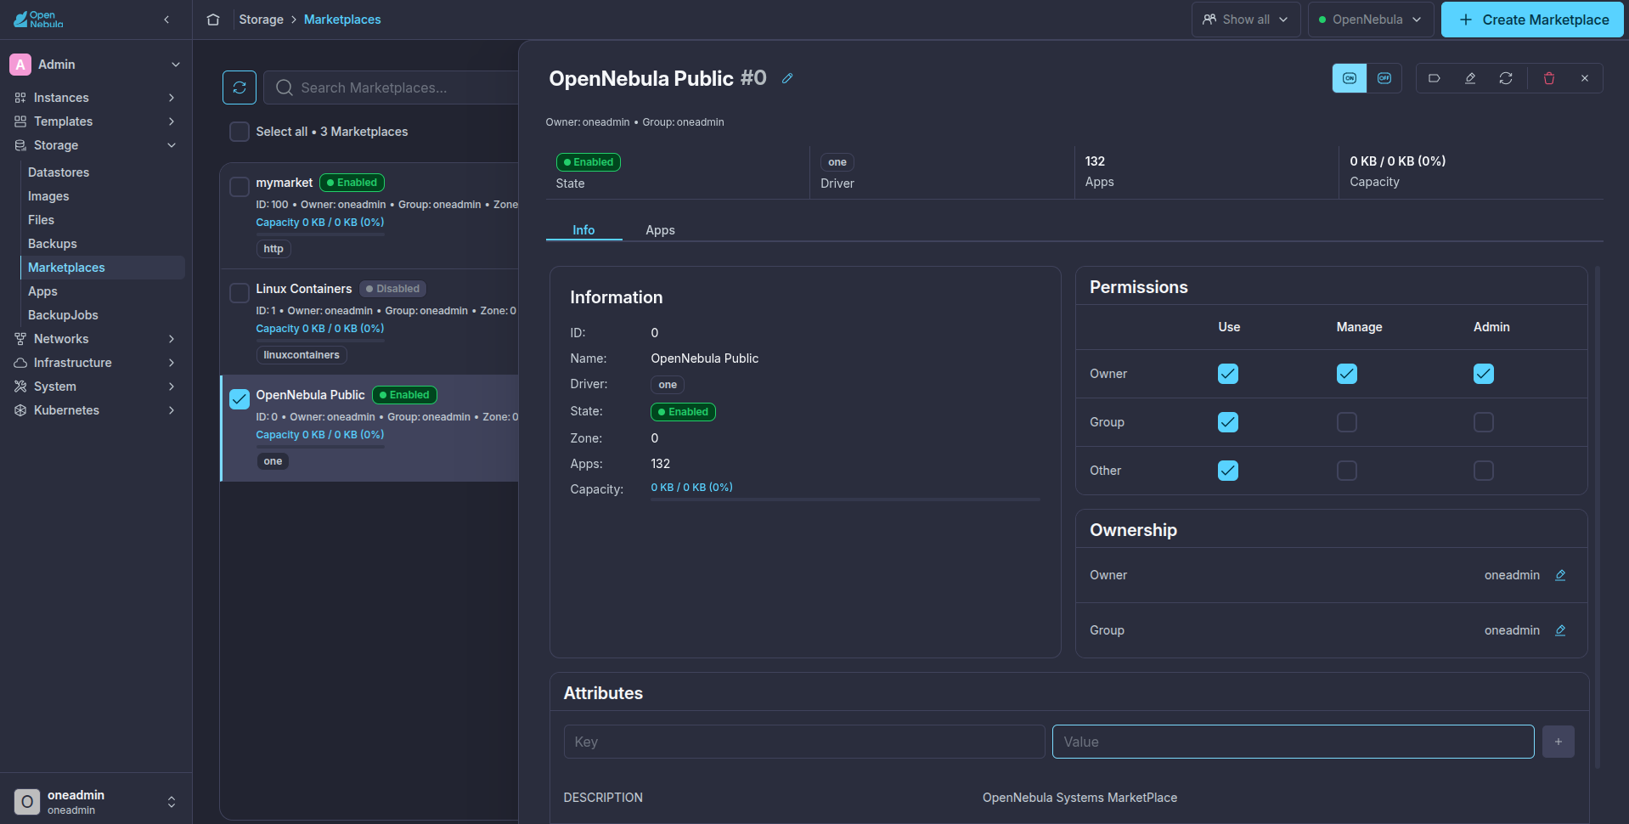This screenshot has width=1629, height=824.
Task: Focus the Search Marketplaces field
Action: tap(391, 87)
